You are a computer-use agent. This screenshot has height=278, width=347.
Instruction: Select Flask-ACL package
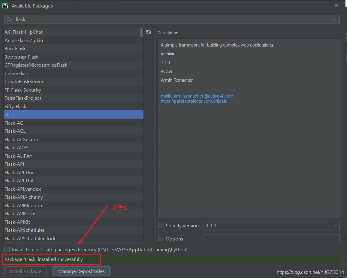pyautogui.click(x=74, y=131)
